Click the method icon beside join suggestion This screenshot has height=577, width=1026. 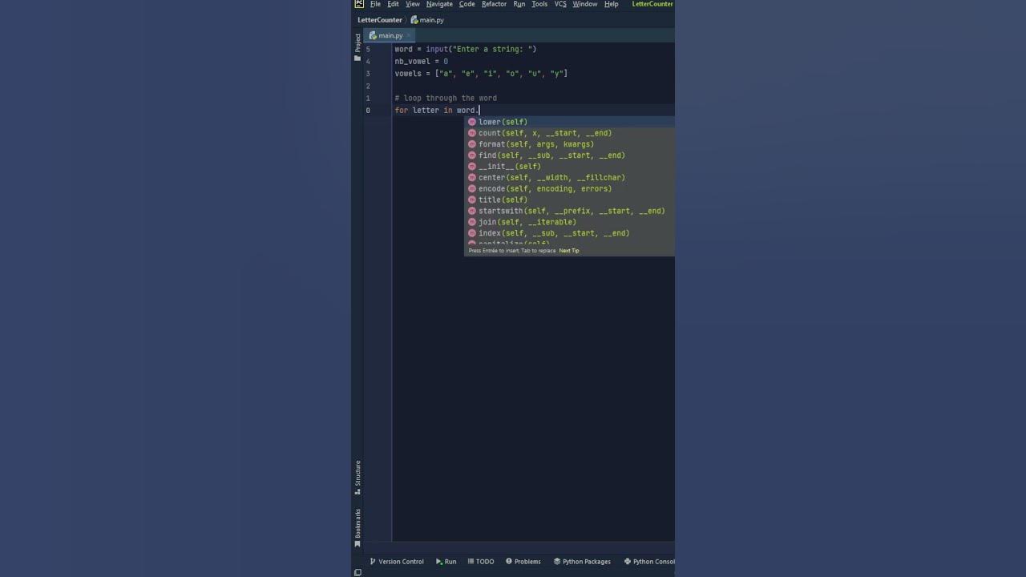(472, 222)
